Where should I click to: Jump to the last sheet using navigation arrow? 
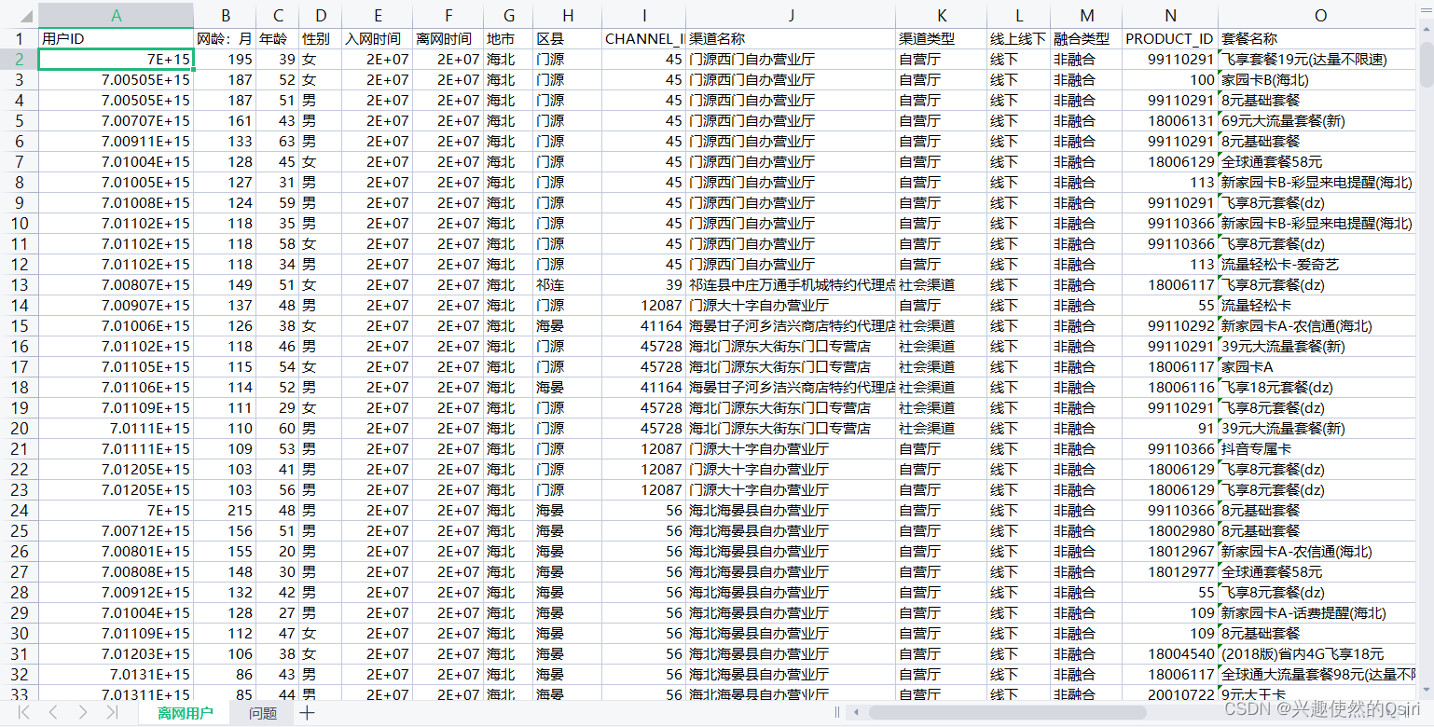(112, 713)
